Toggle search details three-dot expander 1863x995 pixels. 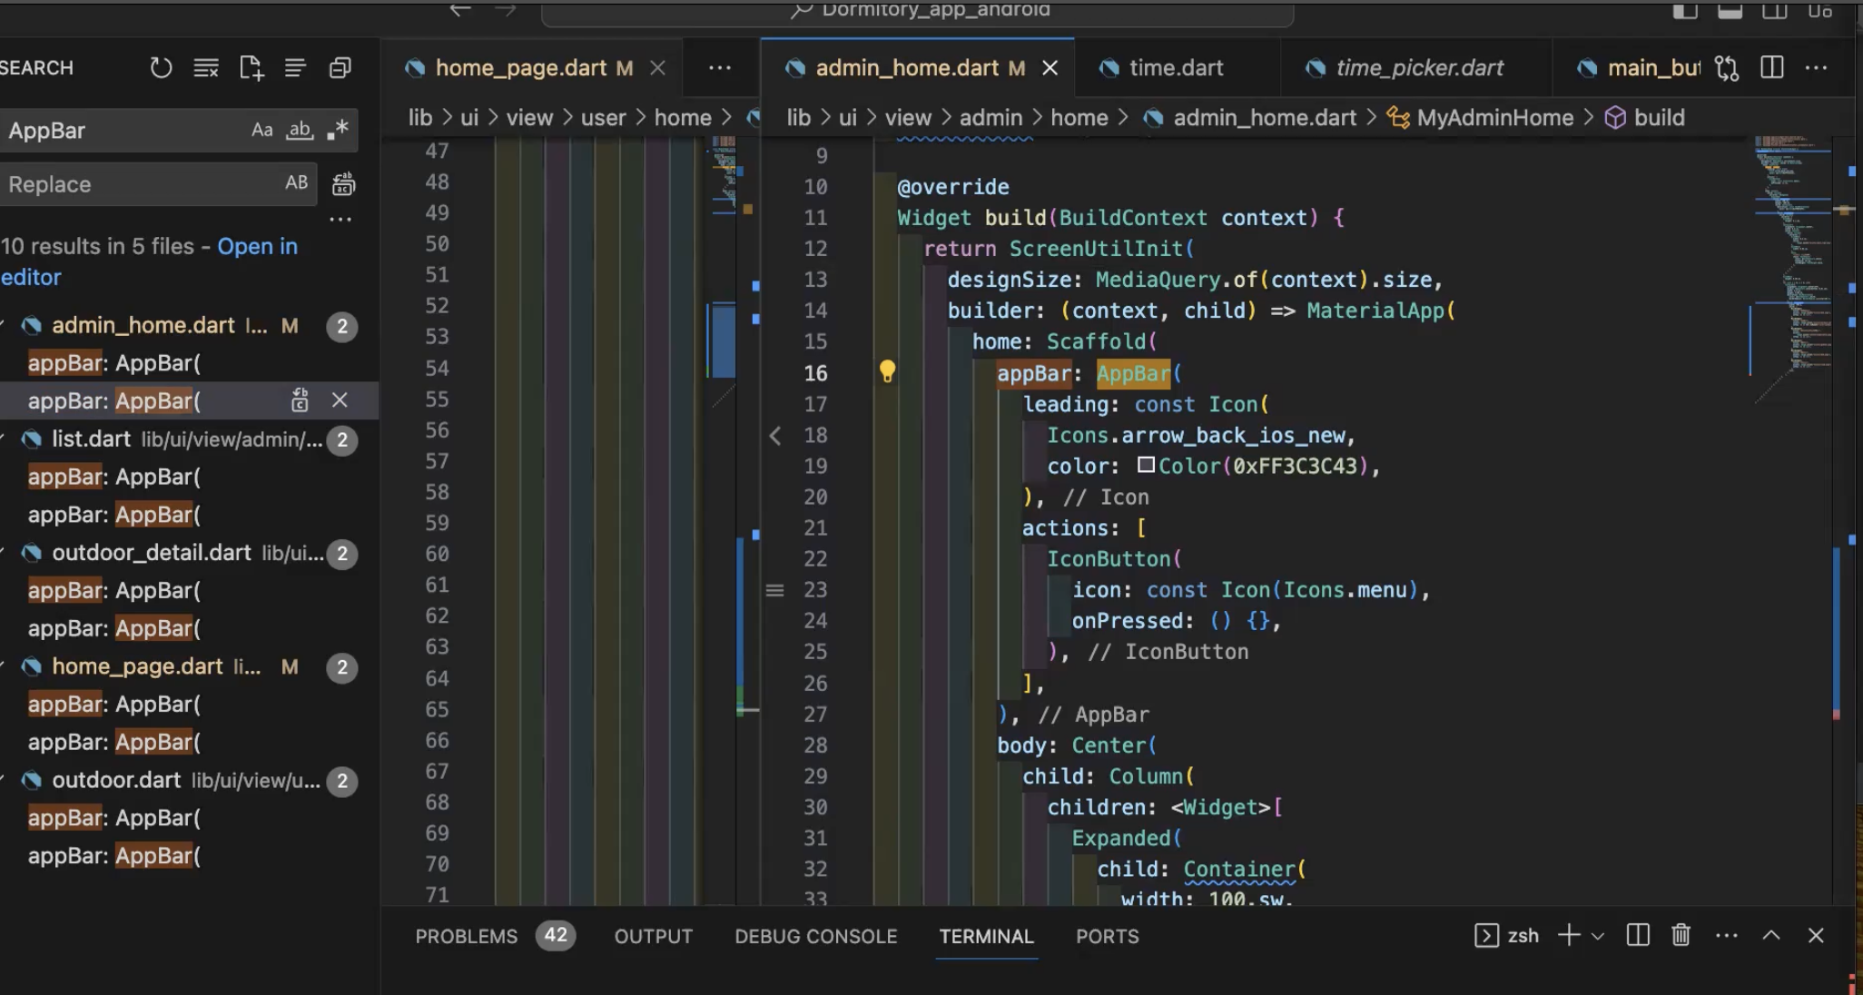pos(340,219)
